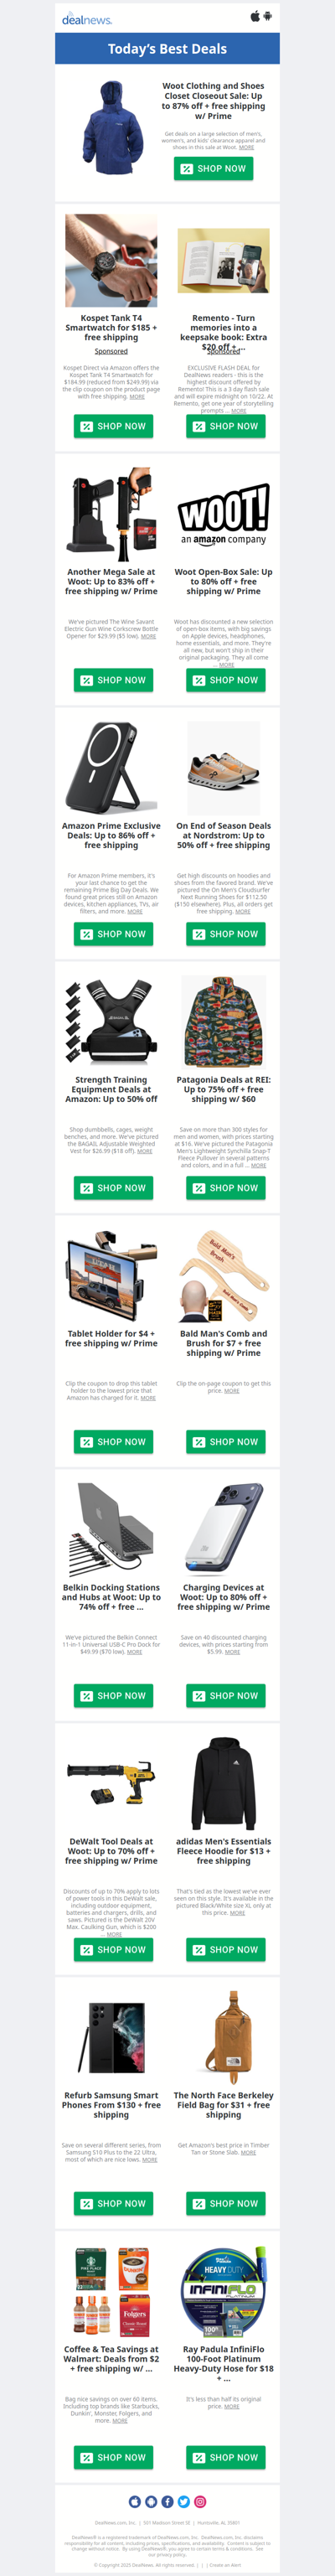Screen dimensions: 335x2576
Task: Click the On running shoes product image
Action: 224,769
